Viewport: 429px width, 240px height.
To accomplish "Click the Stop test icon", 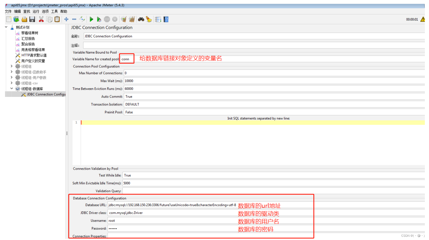I will [x=107, y=19].
